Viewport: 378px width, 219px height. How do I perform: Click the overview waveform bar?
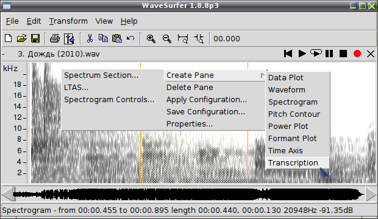pyautogui.click(x=189, y=193)
